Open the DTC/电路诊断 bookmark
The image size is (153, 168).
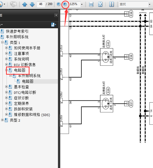point(25,93)
